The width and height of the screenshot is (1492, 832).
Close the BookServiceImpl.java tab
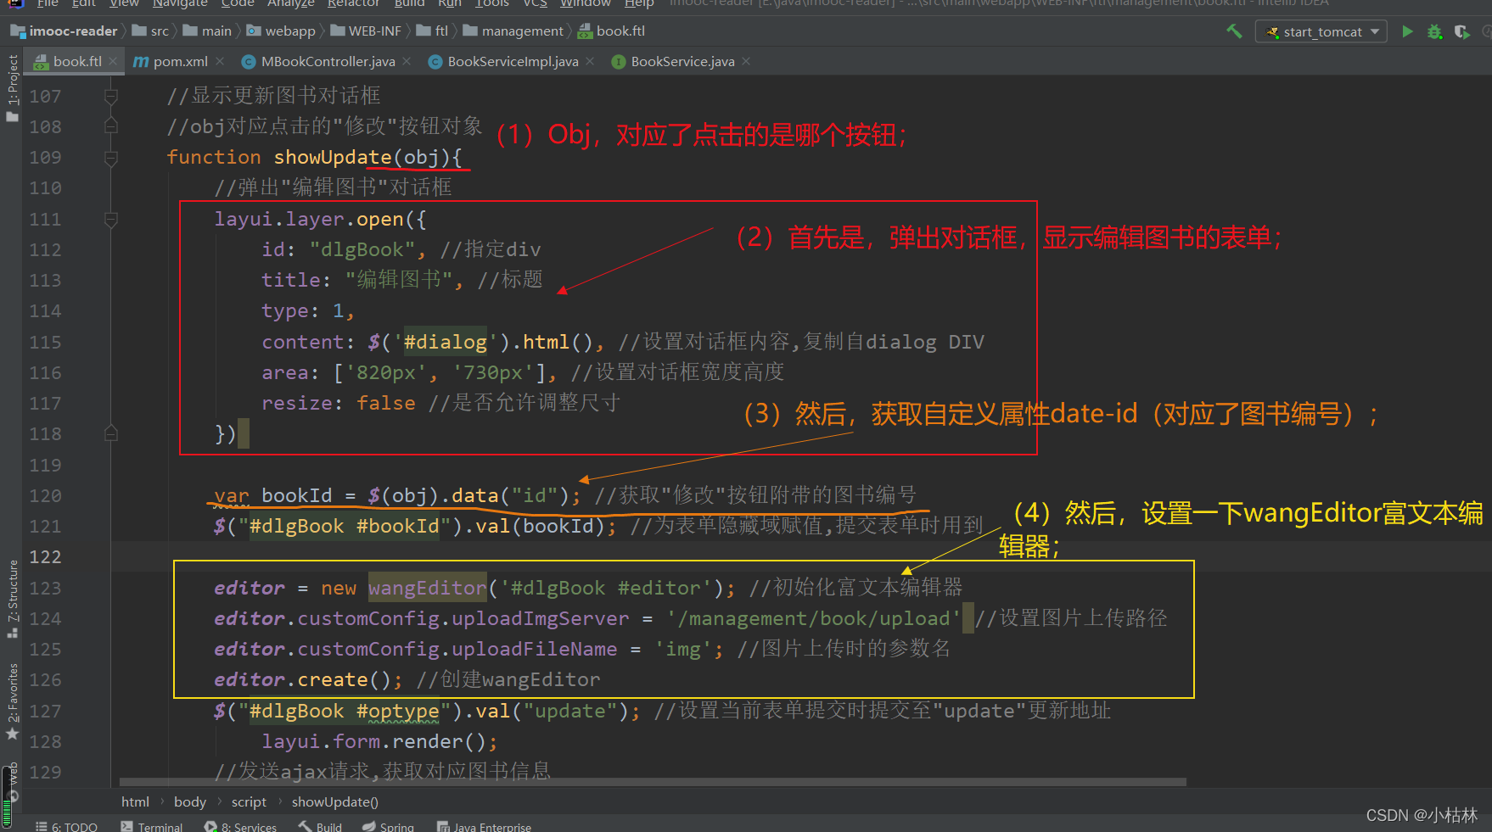pos(590,61)
